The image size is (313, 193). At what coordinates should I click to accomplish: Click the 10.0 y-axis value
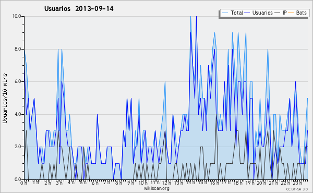click(x=17, y=16)
